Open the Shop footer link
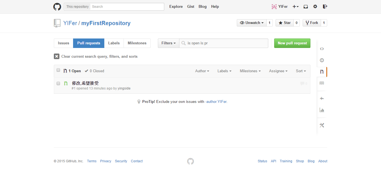This screenshot has width=381, height=186. 300,161
